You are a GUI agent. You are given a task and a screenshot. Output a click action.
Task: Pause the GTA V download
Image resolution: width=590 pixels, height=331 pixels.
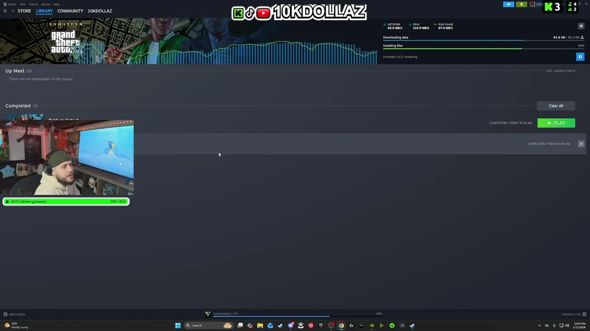580,57
